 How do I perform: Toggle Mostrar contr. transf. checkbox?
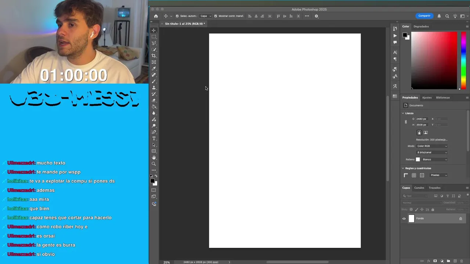pyautogui.click(x=216, y=16)
